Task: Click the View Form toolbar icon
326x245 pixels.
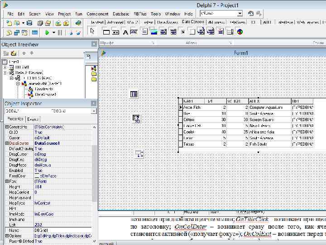Action: [x=17, y=33]
